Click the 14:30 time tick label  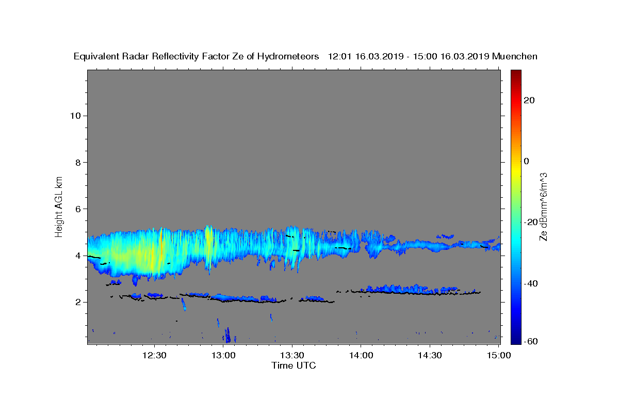coord(430,355)
